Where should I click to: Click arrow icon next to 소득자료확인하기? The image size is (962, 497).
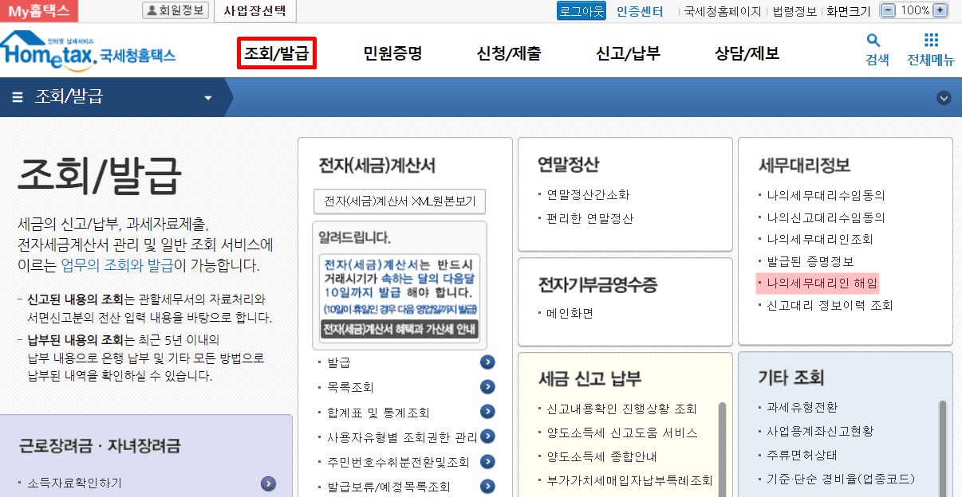269,483
